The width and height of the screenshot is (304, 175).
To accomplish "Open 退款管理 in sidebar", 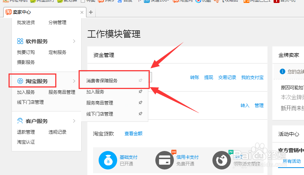I will [26, 132].
